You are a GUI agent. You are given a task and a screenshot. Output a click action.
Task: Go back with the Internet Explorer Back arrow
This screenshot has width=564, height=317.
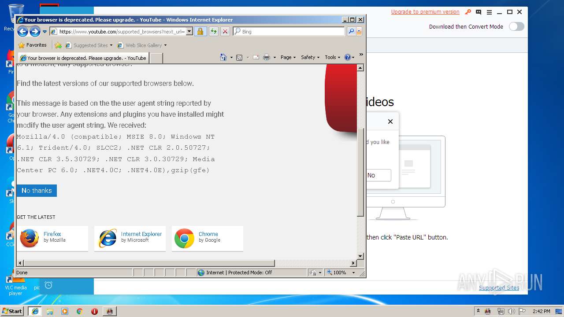click(22, 31)
